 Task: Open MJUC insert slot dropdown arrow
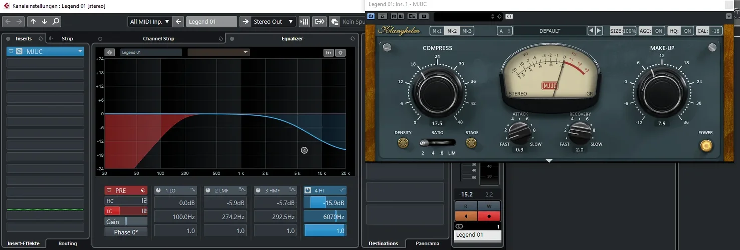(80, 51)
